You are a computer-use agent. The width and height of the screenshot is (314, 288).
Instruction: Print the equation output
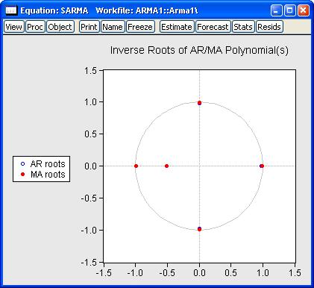pos(89,27)
